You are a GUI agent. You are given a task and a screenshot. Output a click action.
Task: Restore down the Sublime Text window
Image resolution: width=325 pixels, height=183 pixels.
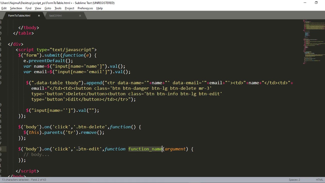click(316, 3)
